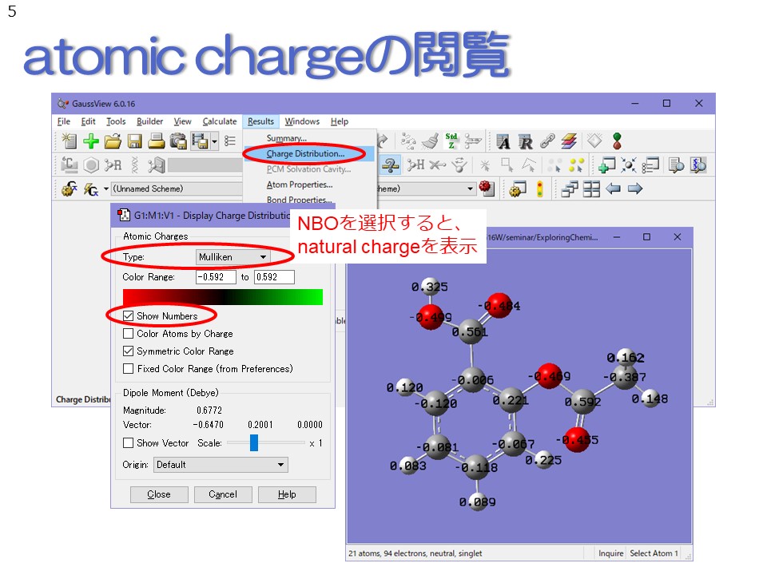Click the printer icon

[x=157, y=141]
